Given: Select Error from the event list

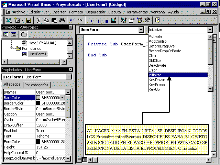Looking at the screenshot, I should tap(178, 70).
